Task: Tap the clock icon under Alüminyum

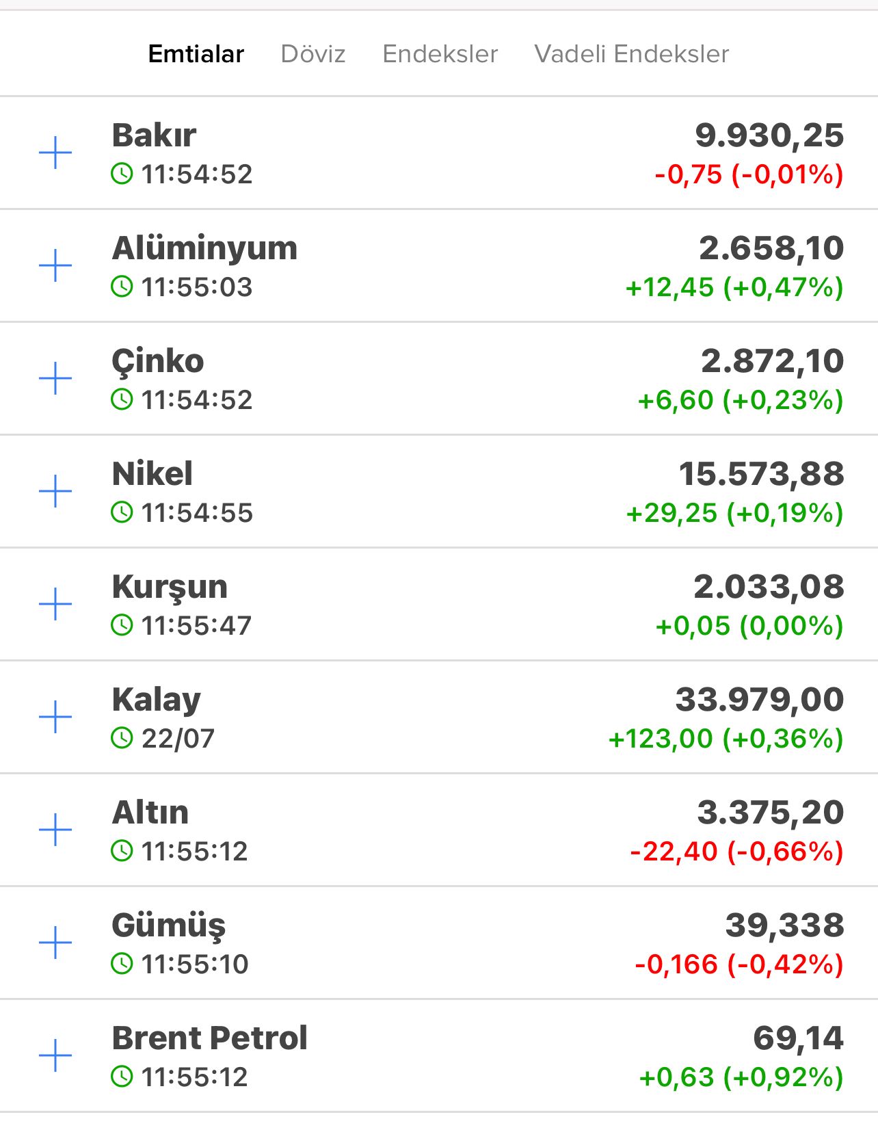Action: (122, 287)
